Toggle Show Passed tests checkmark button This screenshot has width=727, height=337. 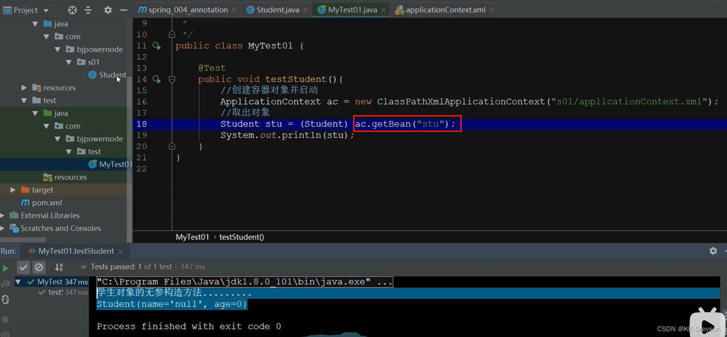click(23, 267)
